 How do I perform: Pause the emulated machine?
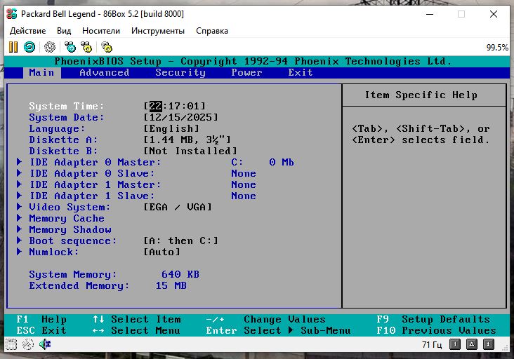tap(13, 48)
